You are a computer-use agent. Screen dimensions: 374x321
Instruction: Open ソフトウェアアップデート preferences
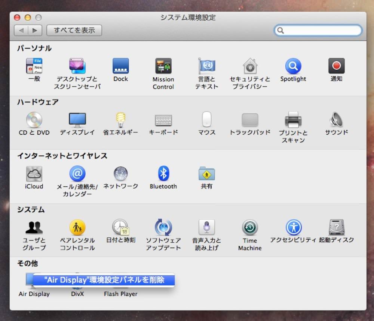coord(163,227)
